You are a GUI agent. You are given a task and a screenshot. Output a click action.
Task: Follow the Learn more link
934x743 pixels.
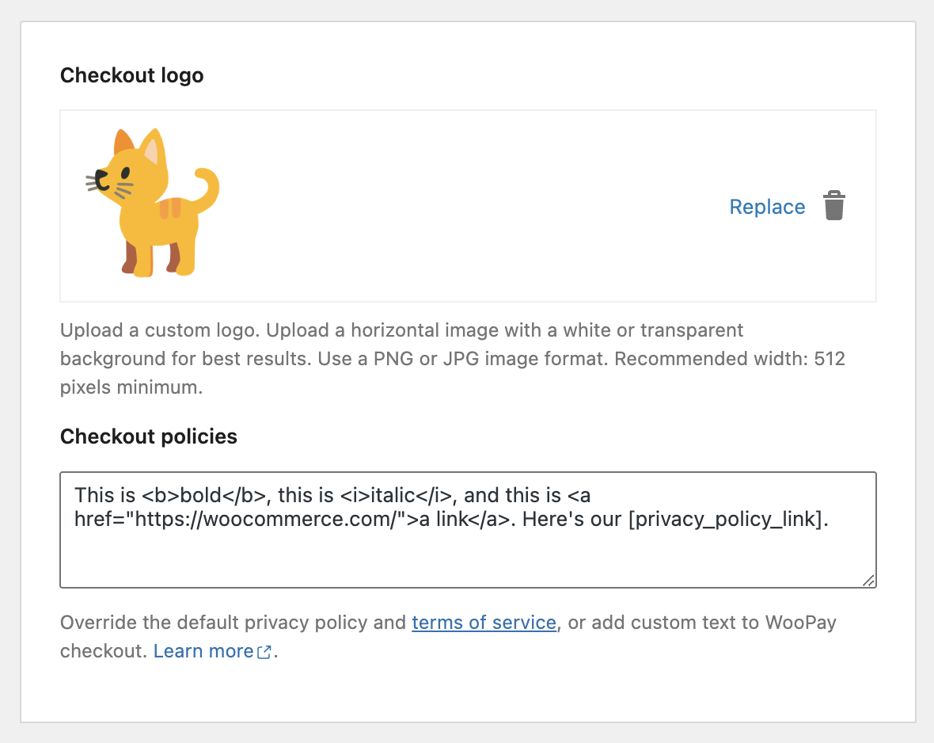click(203, 651)
